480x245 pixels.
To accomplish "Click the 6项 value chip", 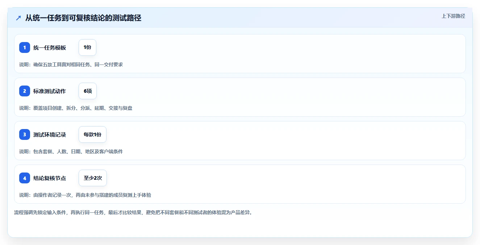I will [x=88, y=91].
